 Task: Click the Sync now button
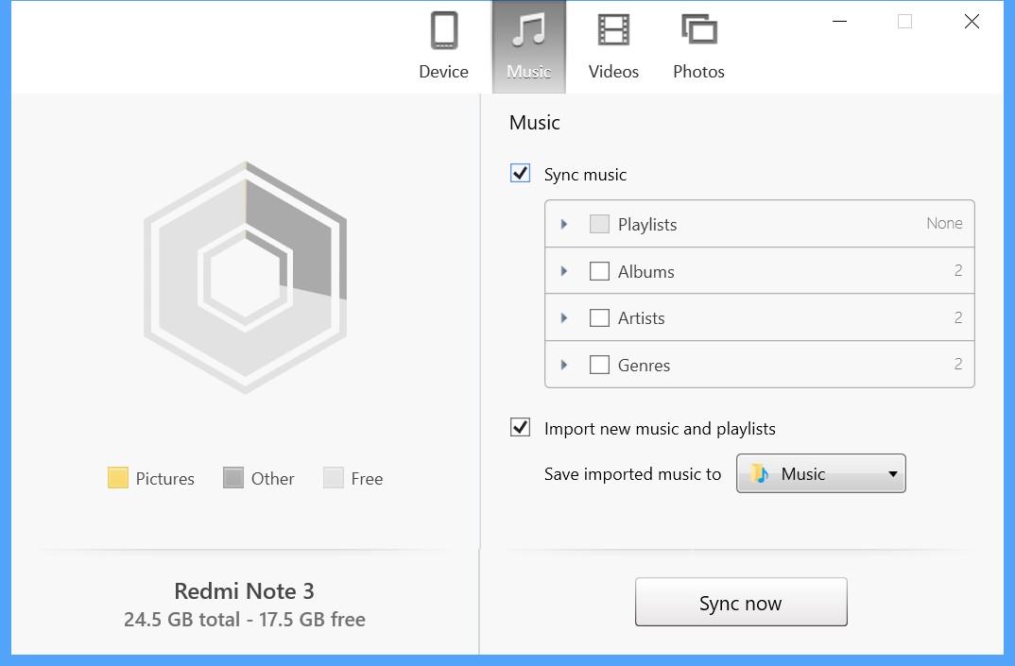click(741, 602)
